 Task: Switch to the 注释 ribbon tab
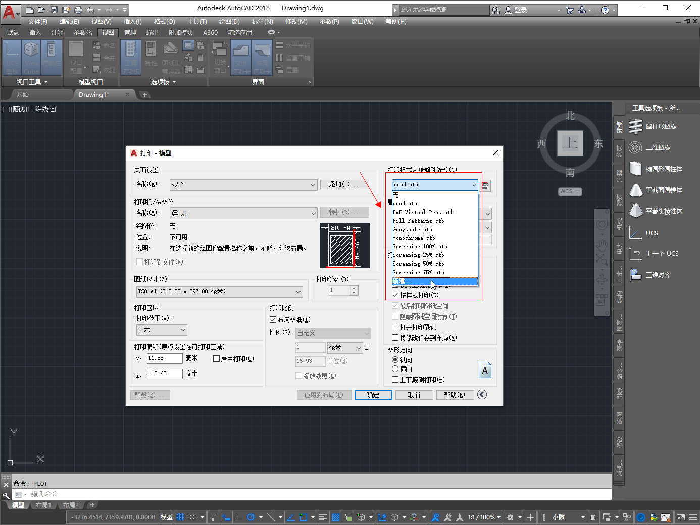58,32
